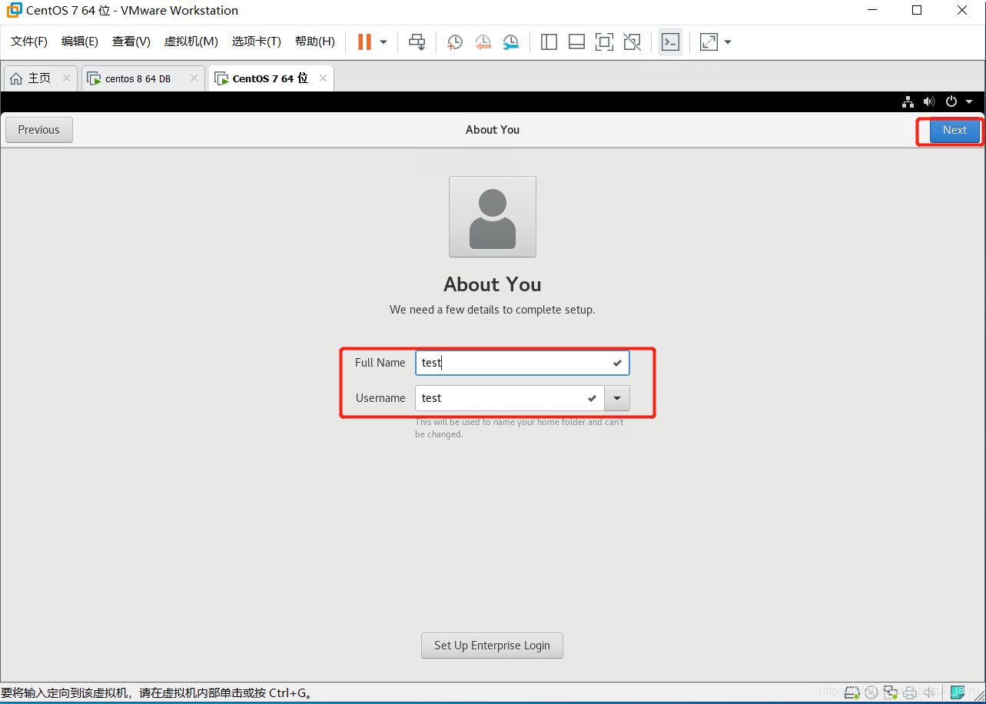Click the Send Ctrl+Alt+Del toolbar icon
986x704 pixels.
coord(417,42)
